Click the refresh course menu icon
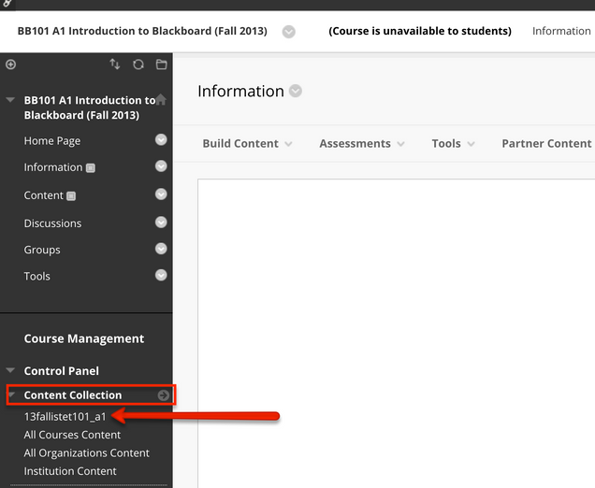The width and height of the screenshot is (595, 488). [138, 65]
